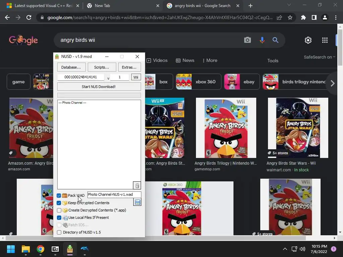Open Angry Birds Star Wars walmart.com thumbnail
Viewport: 343px width, 257px height.
[x=298, y=128]
